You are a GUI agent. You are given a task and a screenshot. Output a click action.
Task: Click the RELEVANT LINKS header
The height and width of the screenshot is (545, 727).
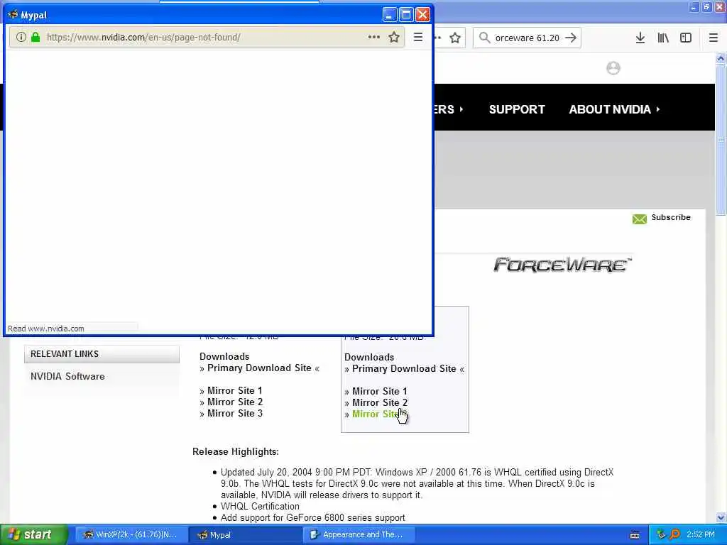[x=102, y=354]
